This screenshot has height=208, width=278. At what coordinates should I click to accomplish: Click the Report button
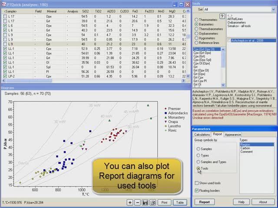pyautogui.click(x=205, y=202)
